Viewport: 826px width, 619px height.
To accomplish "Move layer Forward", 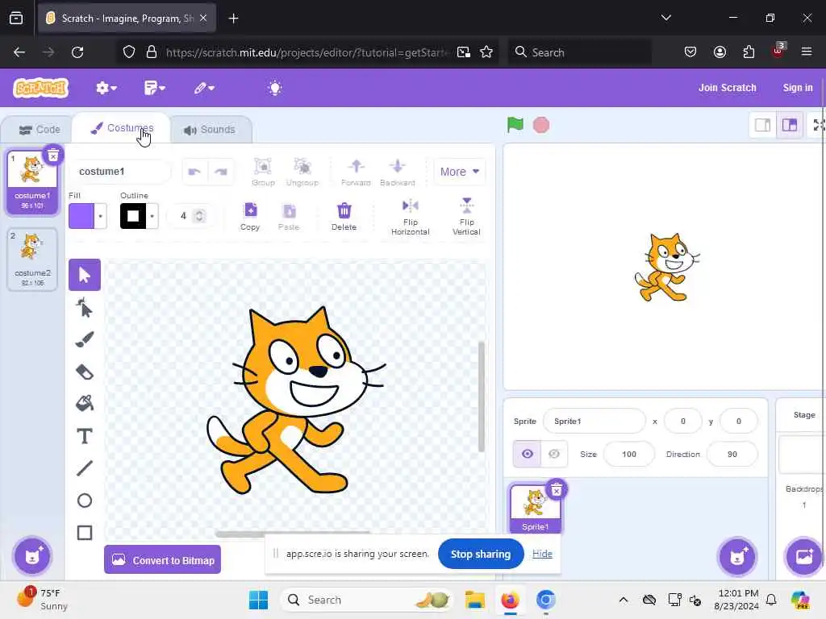I will tap(356, 172).
